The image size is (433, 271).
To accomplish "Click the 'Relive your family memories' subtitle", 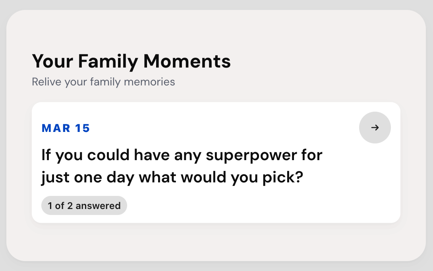I will (x=103, y=82).
